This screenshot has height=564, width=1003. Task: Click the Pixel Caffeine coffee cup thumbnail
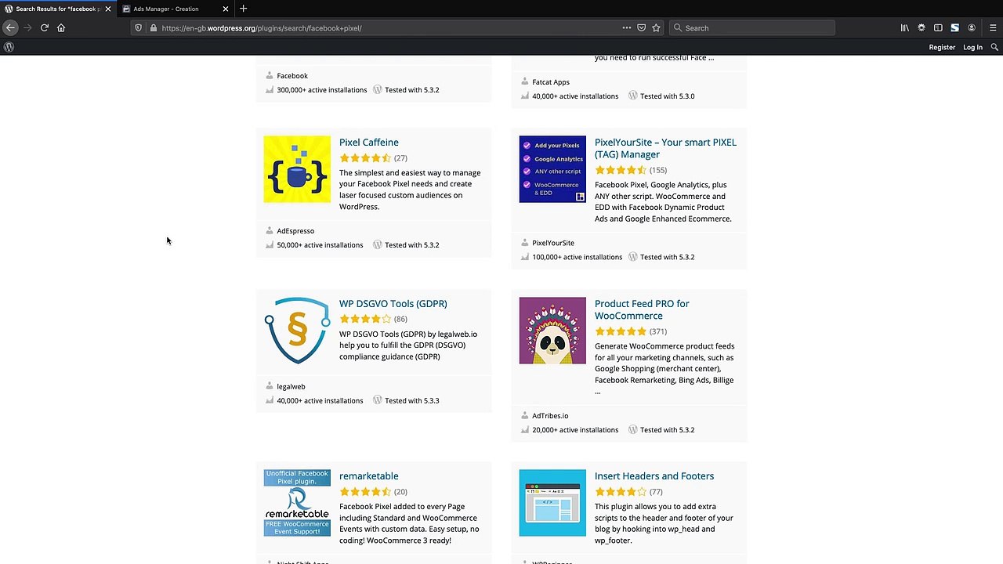point(297,169)
